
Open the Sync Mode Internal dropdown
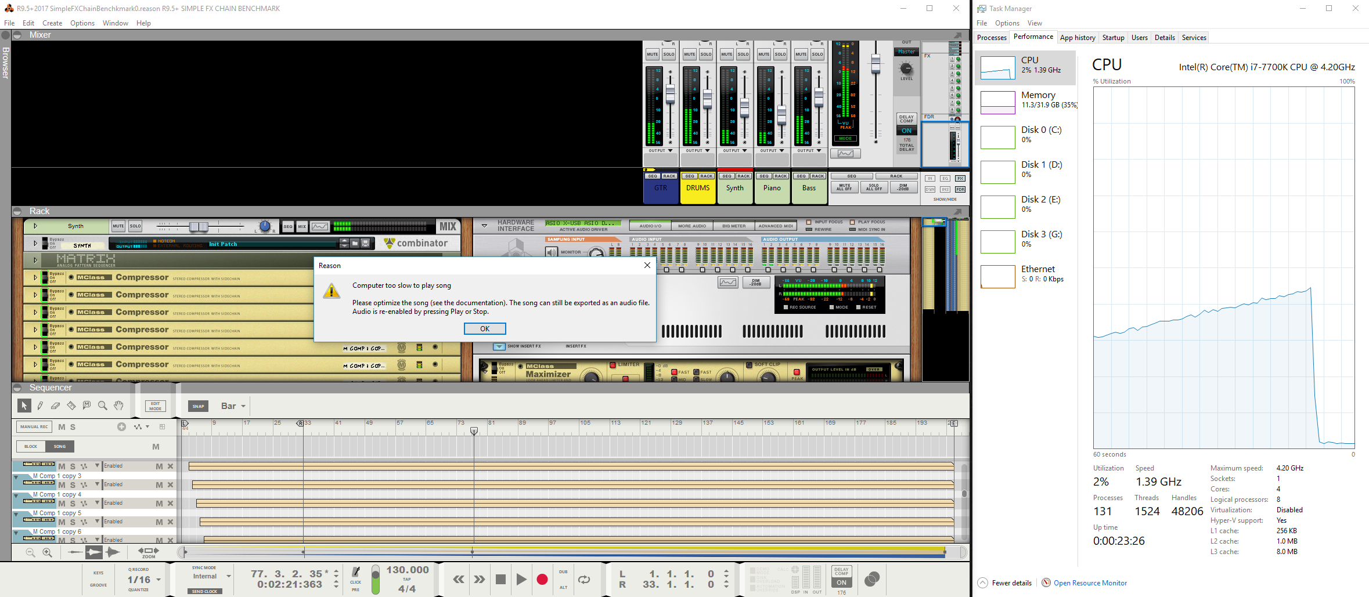pyautogui.click(x=211, y=576)
